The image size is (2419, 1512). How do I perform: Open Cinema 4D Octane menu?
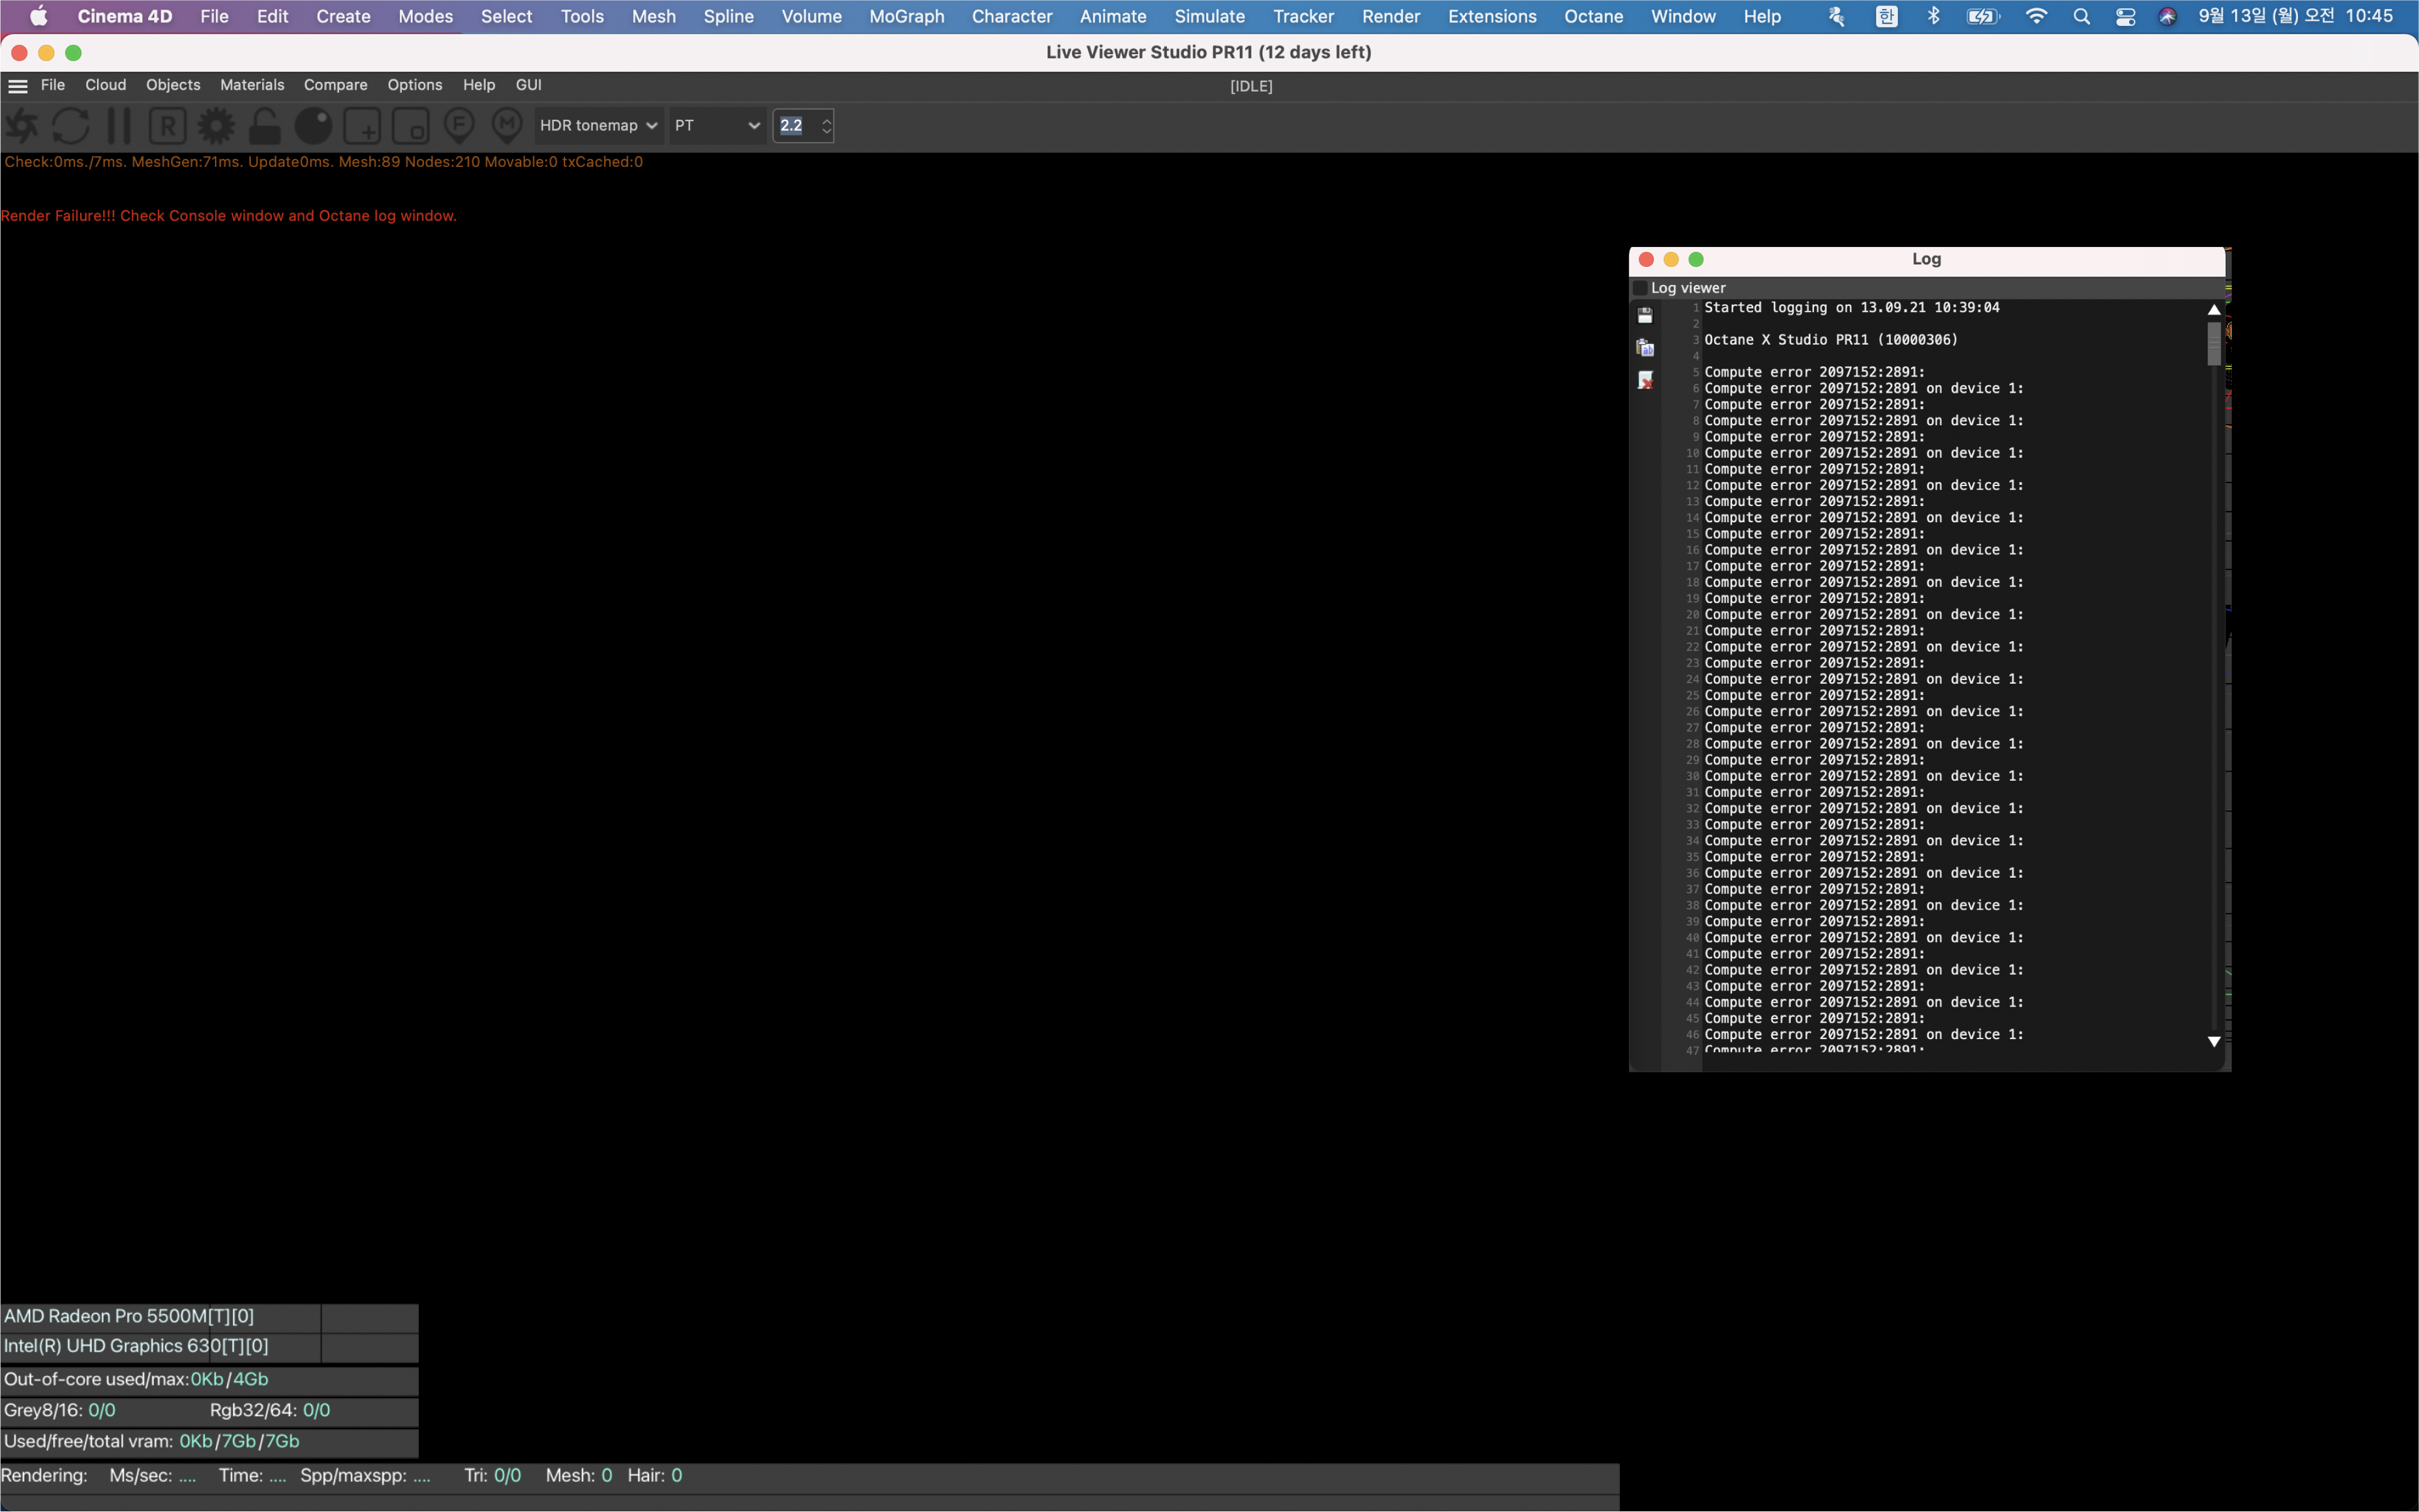[x=1593, y=16]
